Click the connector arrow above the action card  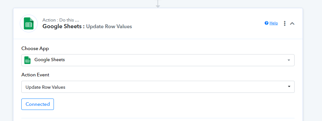158,4
